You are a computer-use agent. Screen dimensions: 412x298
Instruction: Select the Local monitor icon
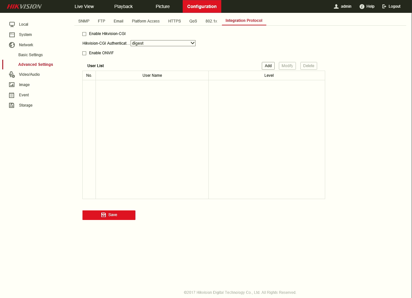[12, 24]
